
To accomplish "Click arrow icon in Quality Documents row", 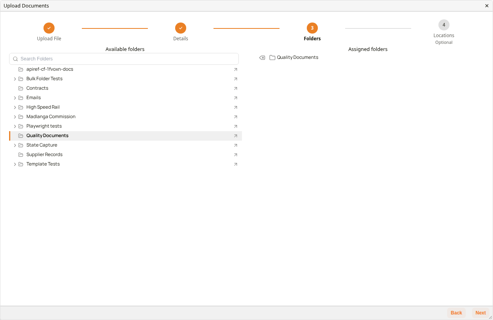I will click(x=236, y=136).
